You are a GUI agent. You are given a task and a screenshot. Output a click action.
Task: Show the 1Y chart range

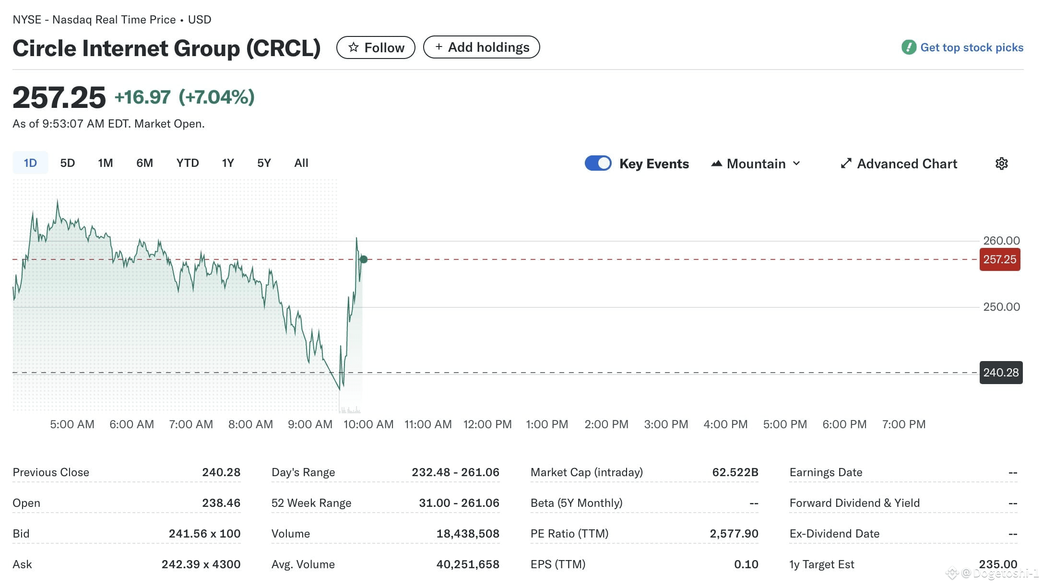pos(228,163)
